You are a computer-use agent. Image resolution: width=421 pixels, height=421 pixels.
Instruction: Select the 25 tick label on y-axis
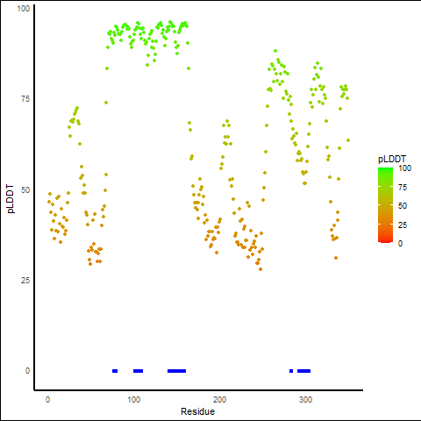(x=25, y=280)
